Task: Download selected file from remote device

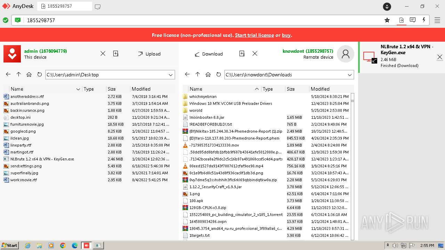Action: click(x=209, y=54)
